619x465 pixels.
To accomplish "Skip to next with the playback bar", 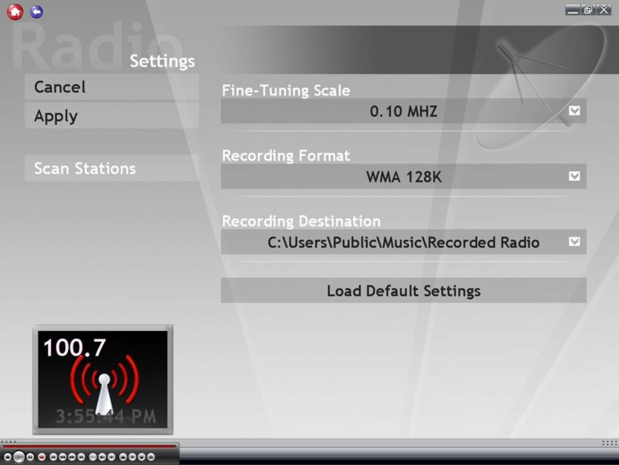I will [x=82, y=457].
